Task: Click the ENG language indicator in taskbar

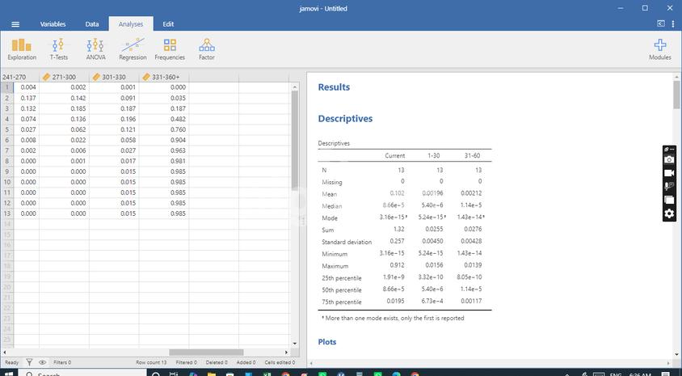Action: pyautogui.click(x=616, y=374)
